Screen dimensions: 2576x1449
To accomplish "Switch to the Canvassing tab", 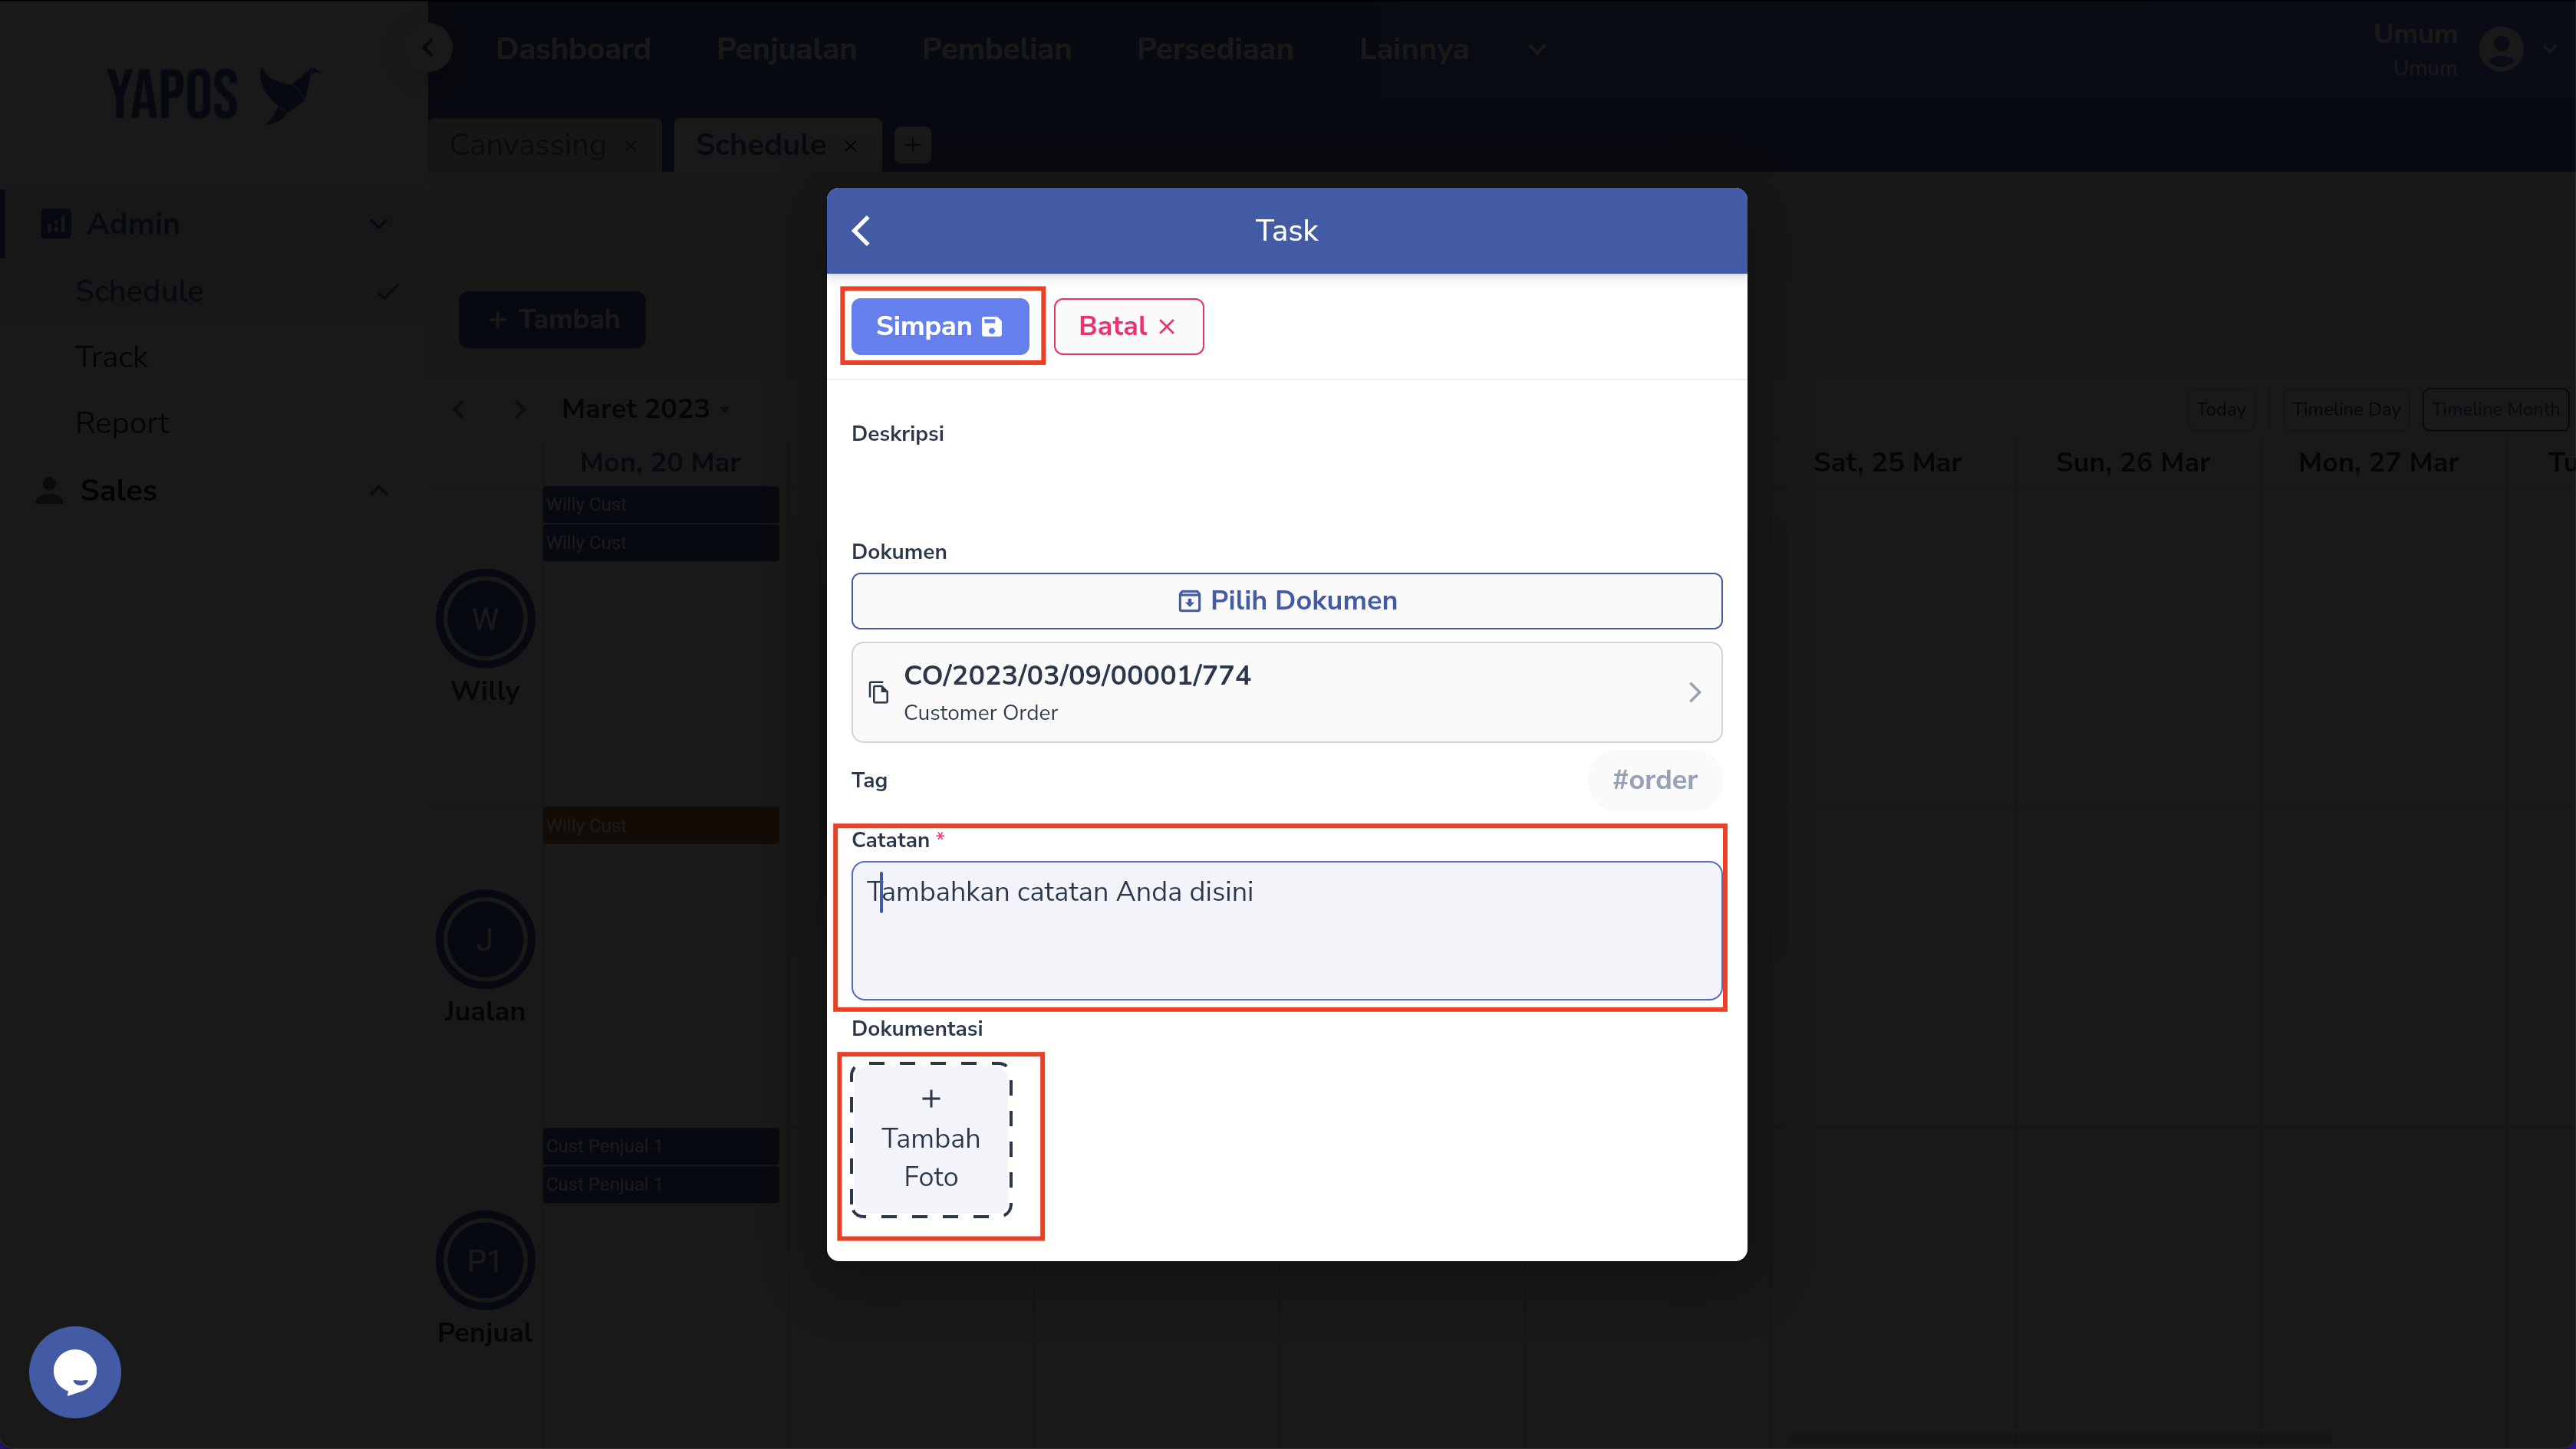I will coord(528,145).
